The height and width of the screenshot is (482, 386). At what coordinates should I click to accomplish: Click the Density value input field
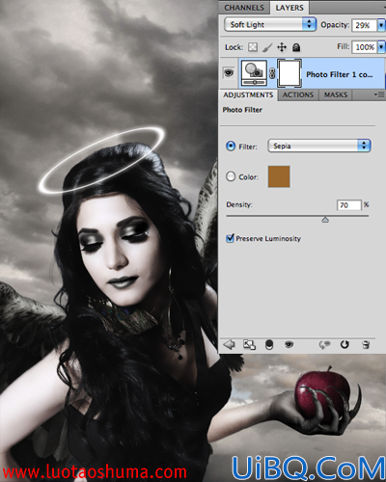pyautogui.click(x=349, y=205)
